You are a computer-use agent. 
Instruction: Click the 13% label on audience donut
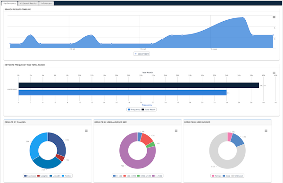153,135
